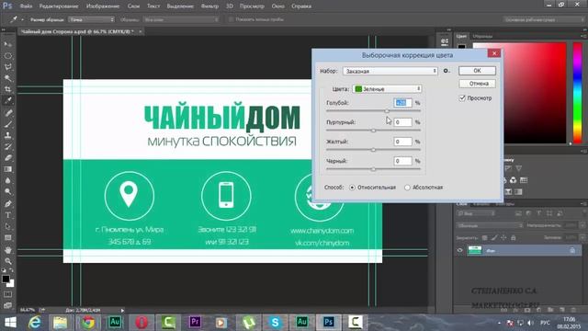This screenshot has height=331, width=588.
Task: Click the Отмена cancel button
Action: click(x=477, y=84)
